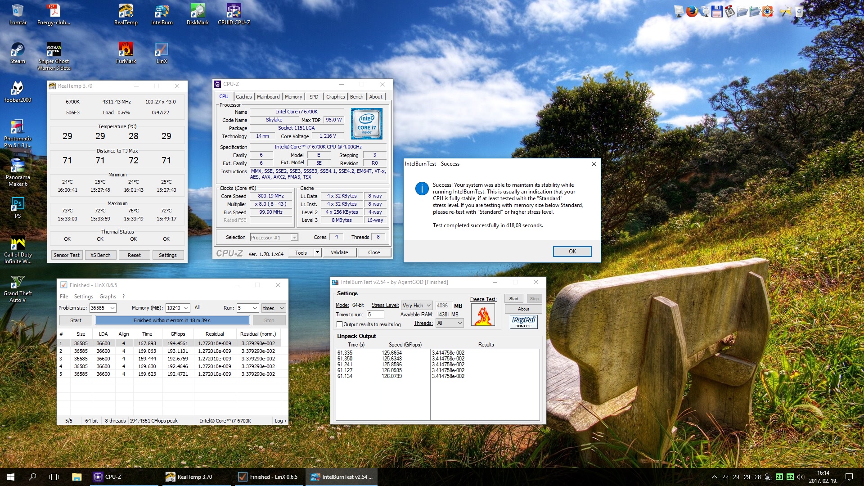The height and width of the screenshot is (486, 864).
Task: Switch to CPU-Z Mainboard tab
Action: [268, 97]
